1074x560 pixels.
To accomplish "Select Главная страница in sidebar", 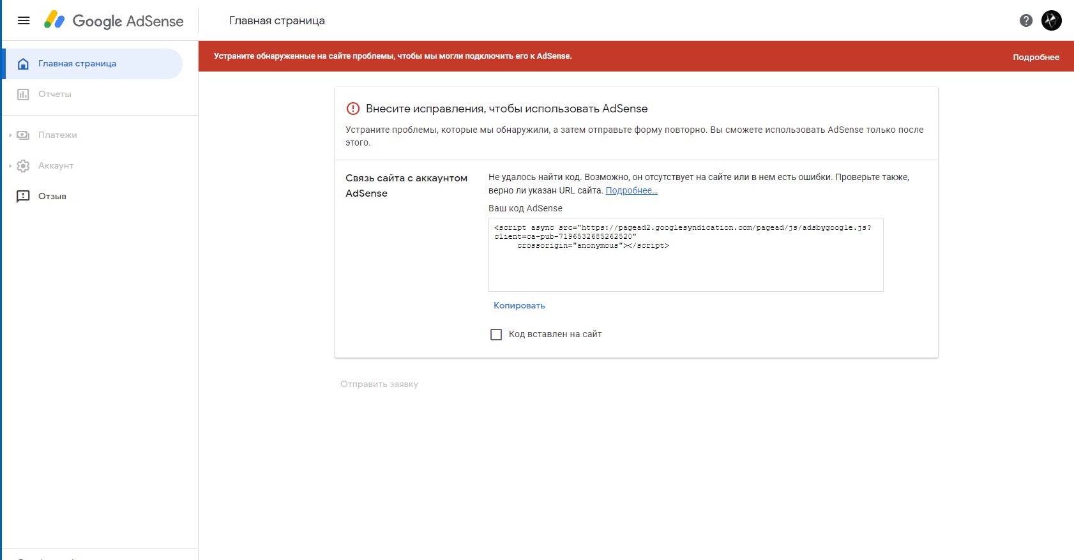I will coord(93,64).
